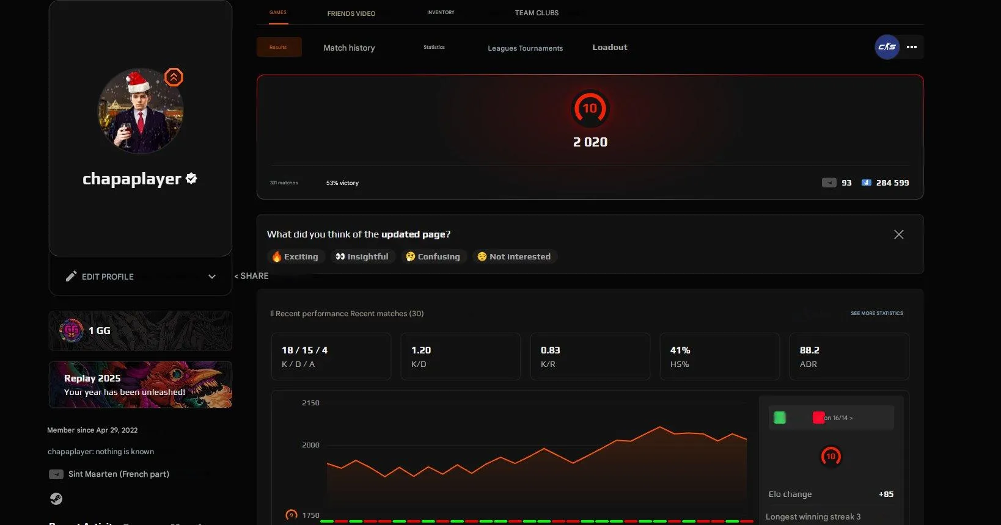Open the Leagues Tournaments sub-tab
1001x525 pixels.
pos(525,48)
